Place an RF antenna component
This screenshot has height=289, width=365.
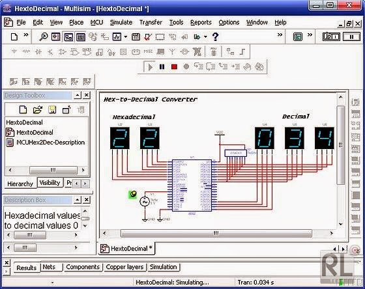(172, 51)
